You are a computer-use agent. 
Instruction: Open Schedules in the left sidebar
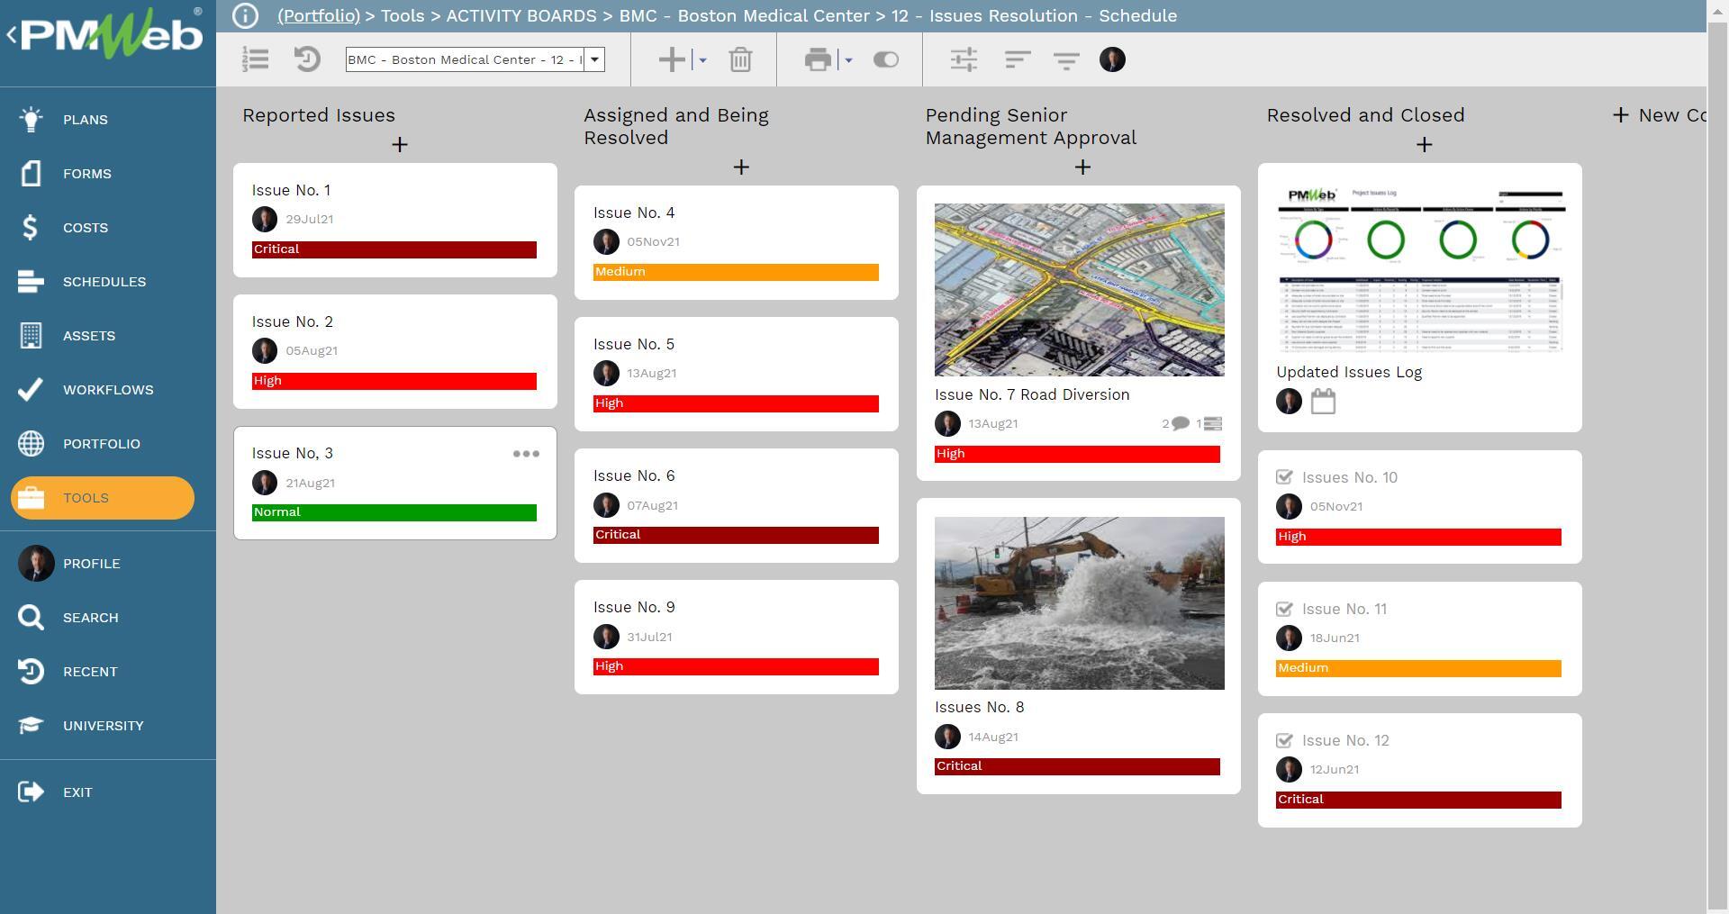pyautogui.click(x=104, y=282)
